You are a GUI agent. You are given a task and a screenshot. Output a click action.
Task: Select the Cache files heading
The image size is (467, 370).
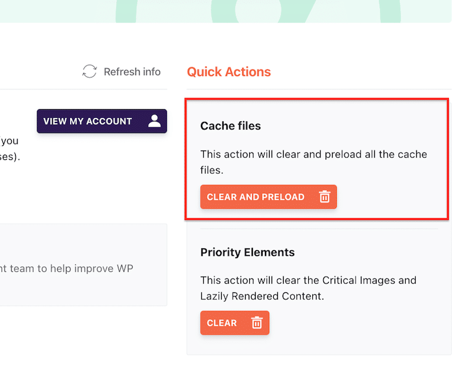click(x=231, y=126)
